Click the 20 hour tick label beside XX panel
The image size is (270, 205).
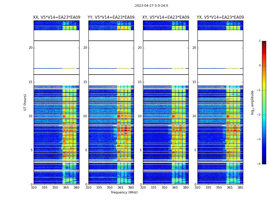coord(31,48)
